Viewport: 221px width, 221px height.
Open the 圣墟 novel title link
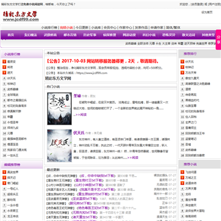[77, 96]
